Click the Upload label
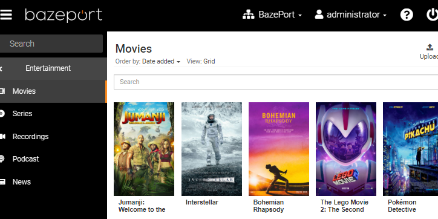438x219 pixels. (x=429, y=56)
